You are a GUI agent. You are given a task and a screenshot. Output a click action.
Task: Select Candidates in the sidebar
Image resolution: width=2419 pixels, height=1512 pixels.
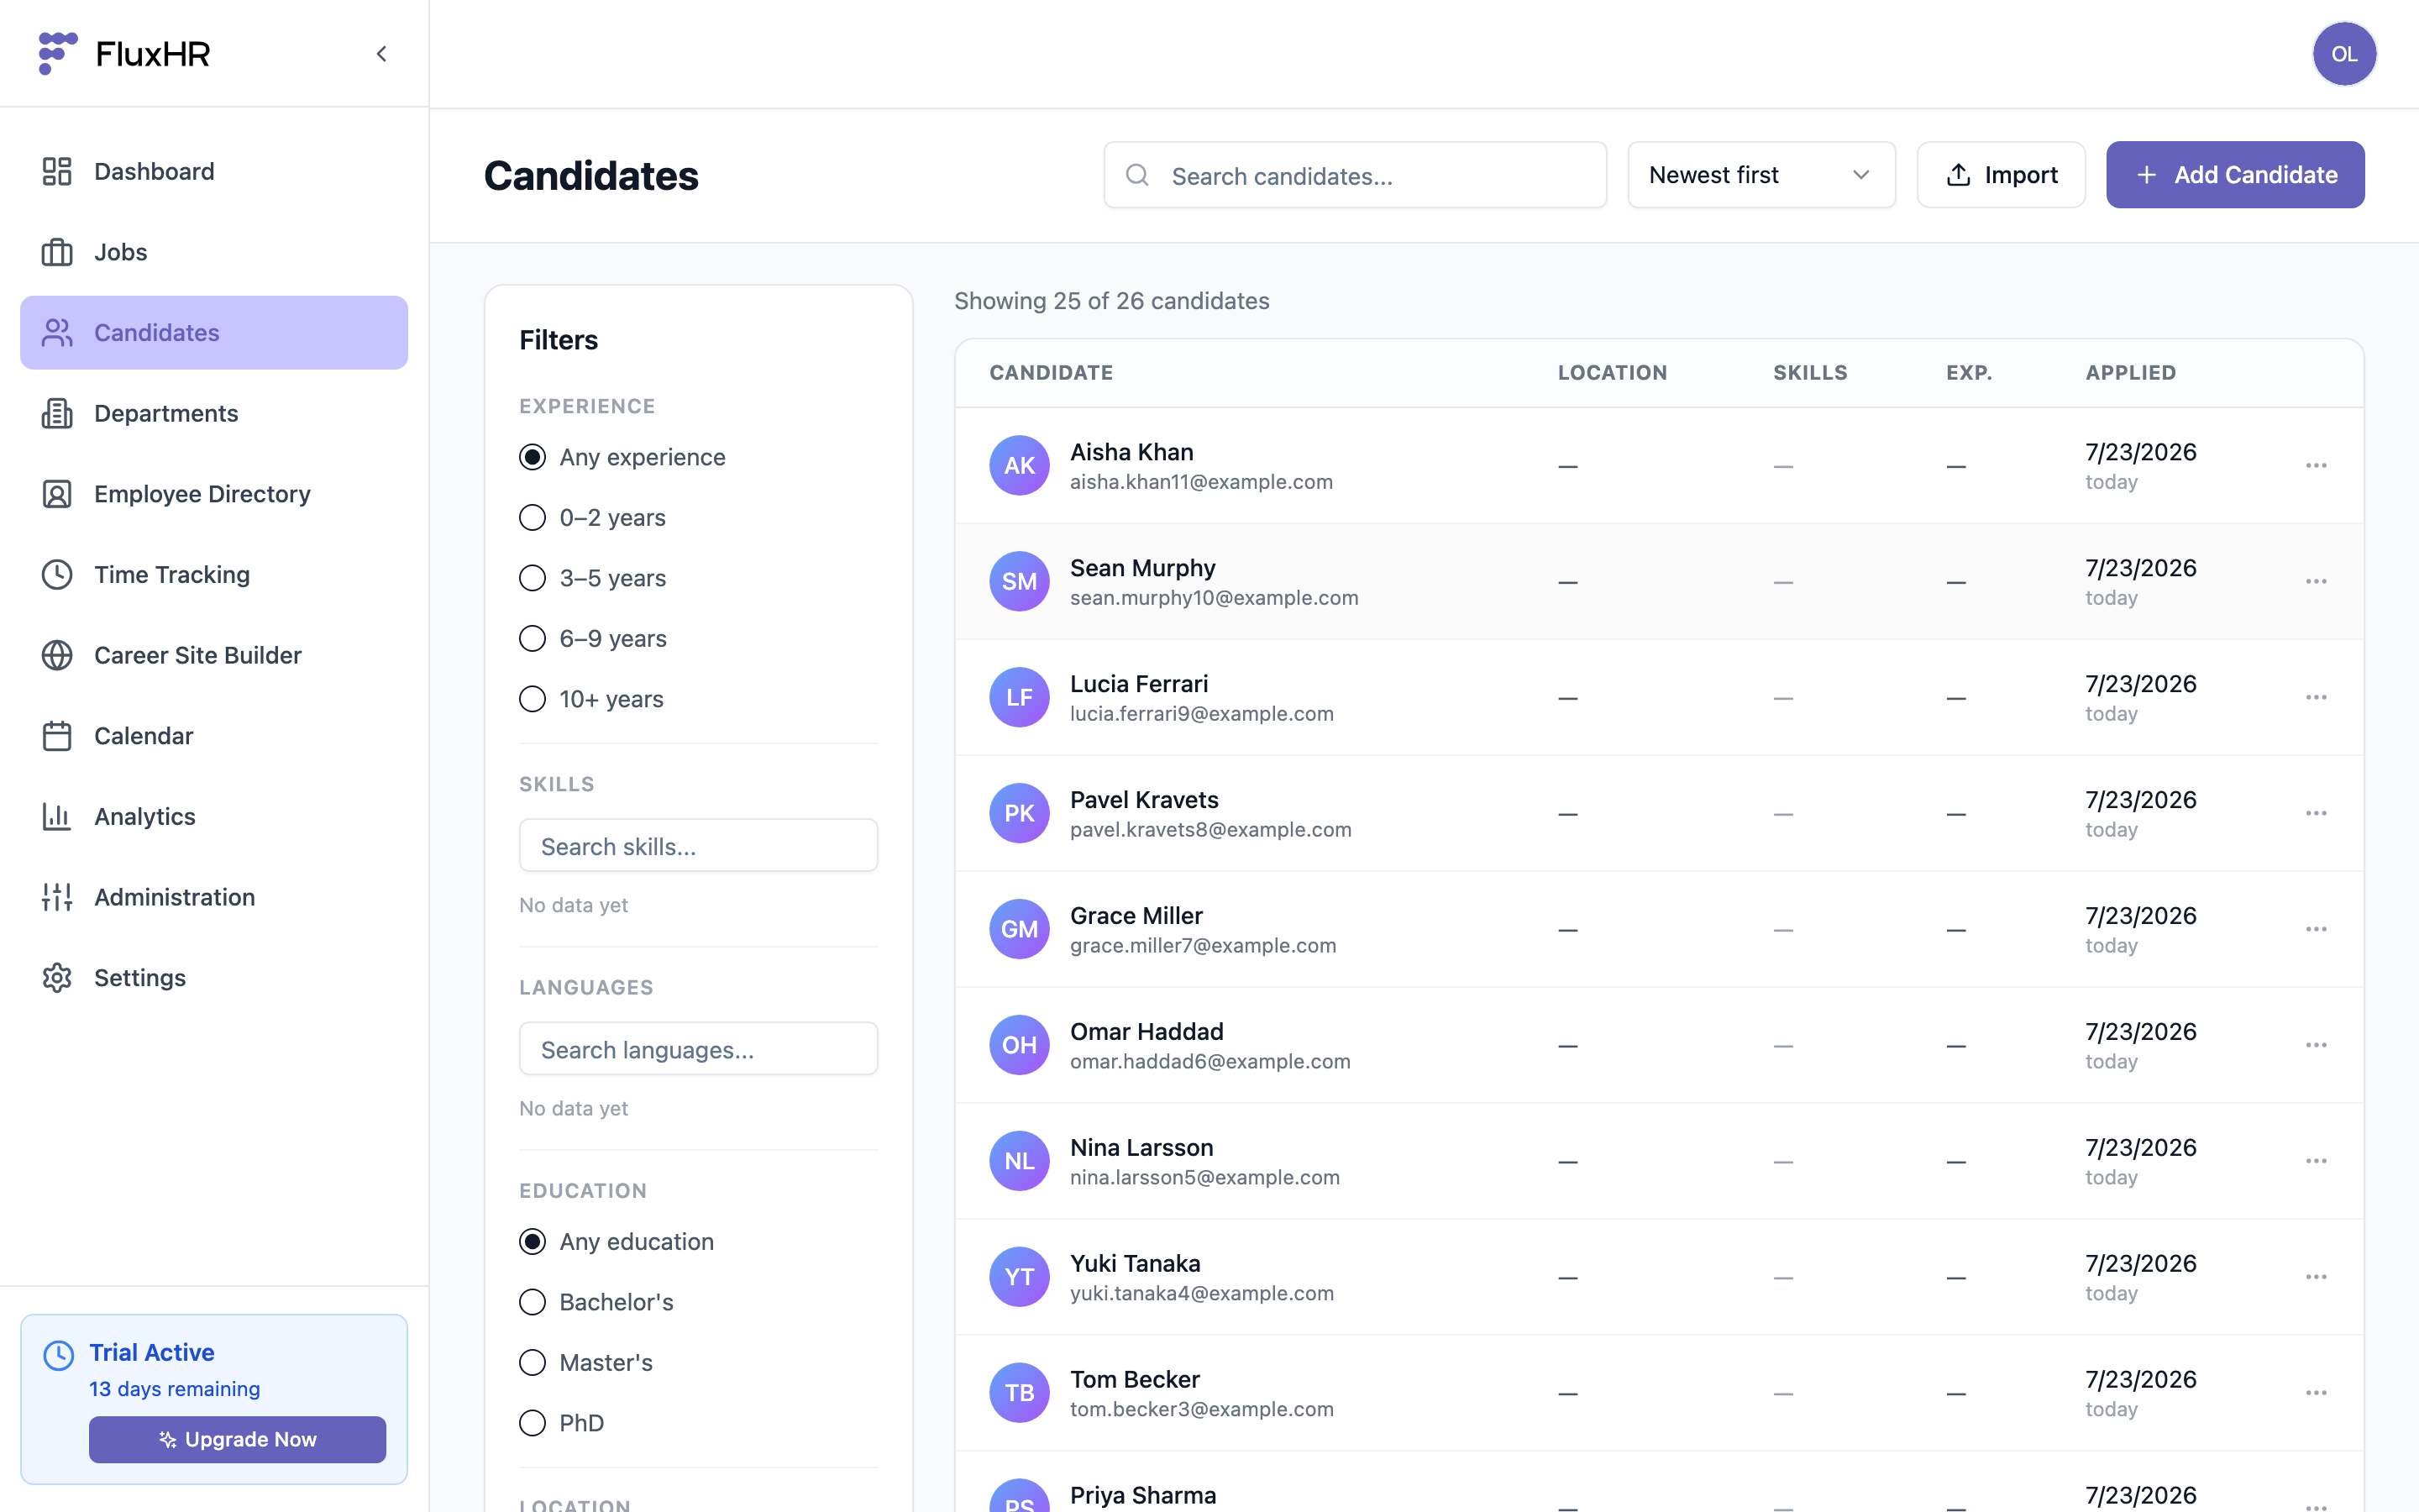214,333
